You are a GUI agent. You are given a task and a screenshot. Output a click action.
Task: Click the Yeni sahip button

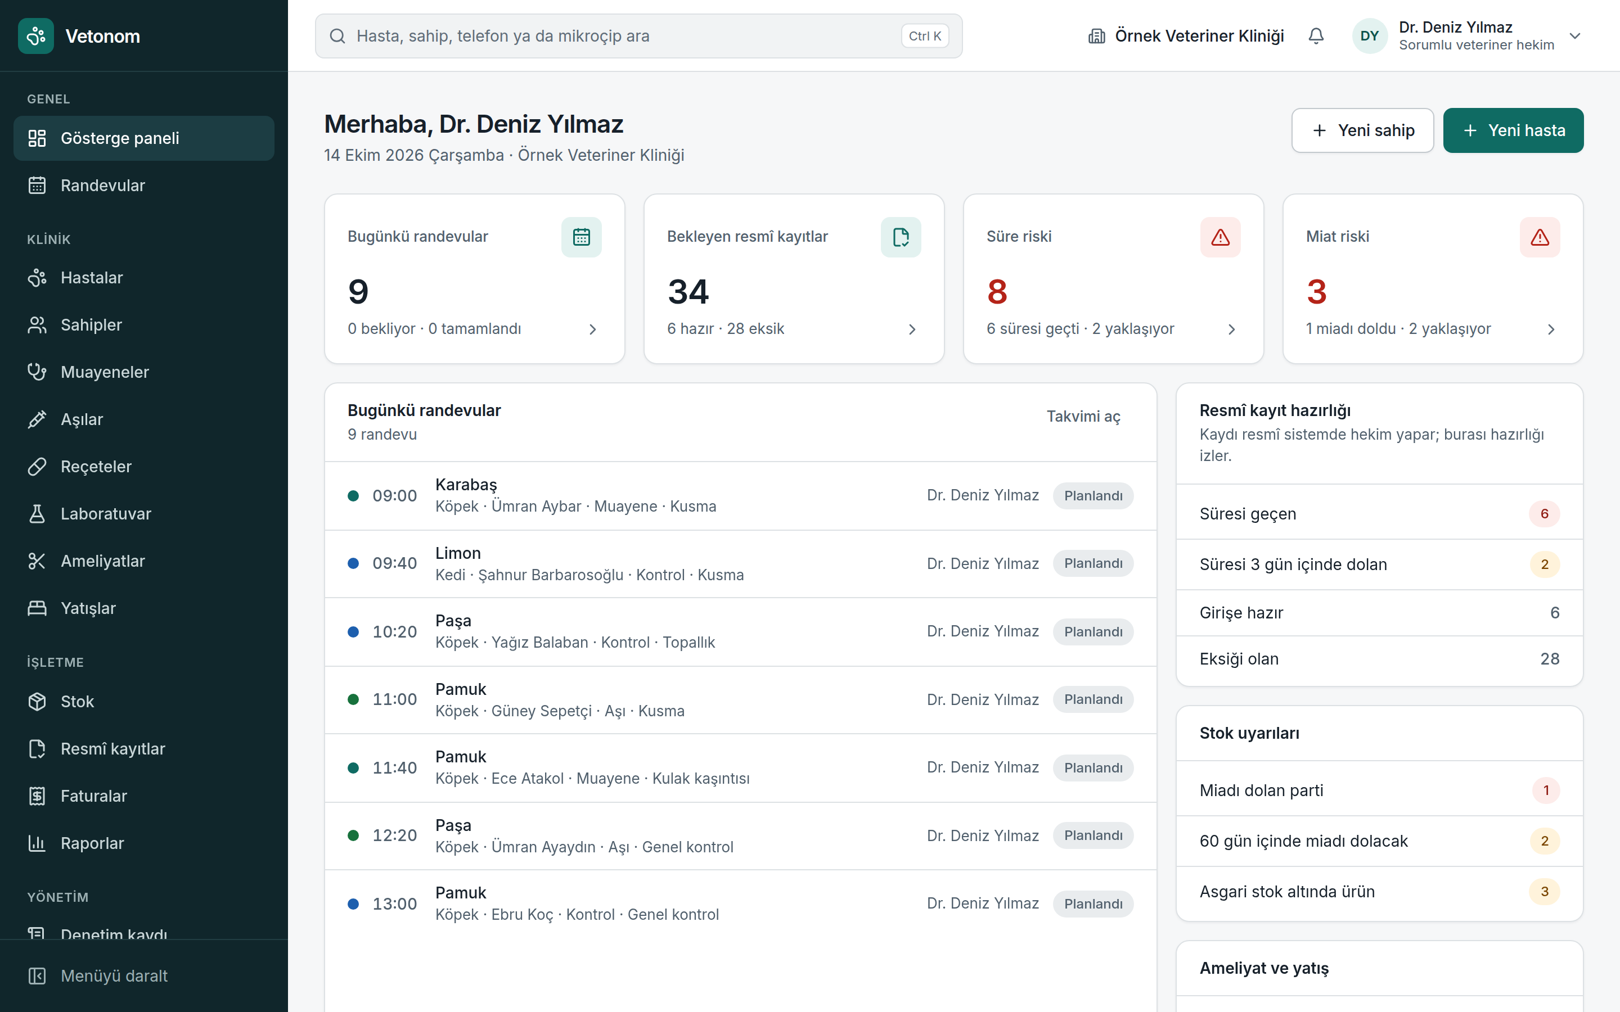coord(1362,130)
